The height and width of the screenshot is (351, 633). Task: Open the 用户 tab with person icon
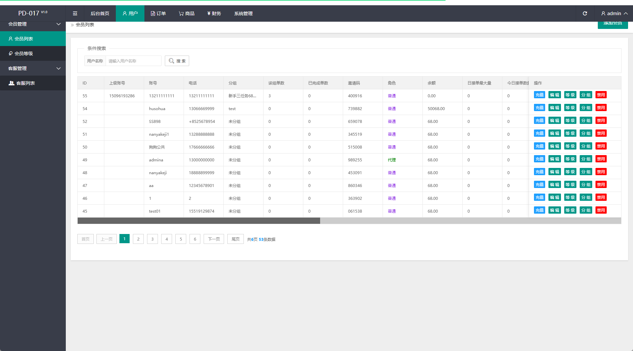click(x=130, y=13)
